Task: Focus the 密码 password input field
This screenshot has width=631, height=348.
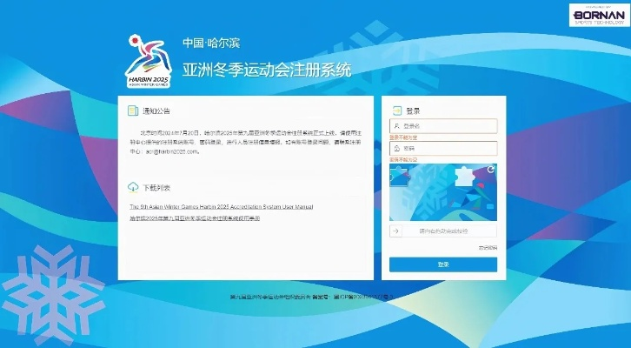Action: [443, 148]
